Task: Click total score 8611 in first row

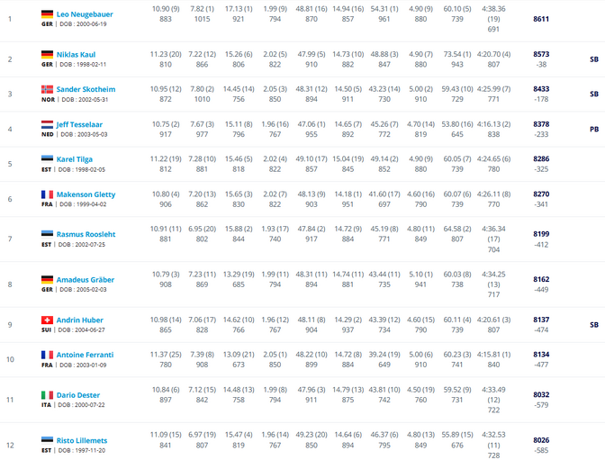Action: point(541,19)
